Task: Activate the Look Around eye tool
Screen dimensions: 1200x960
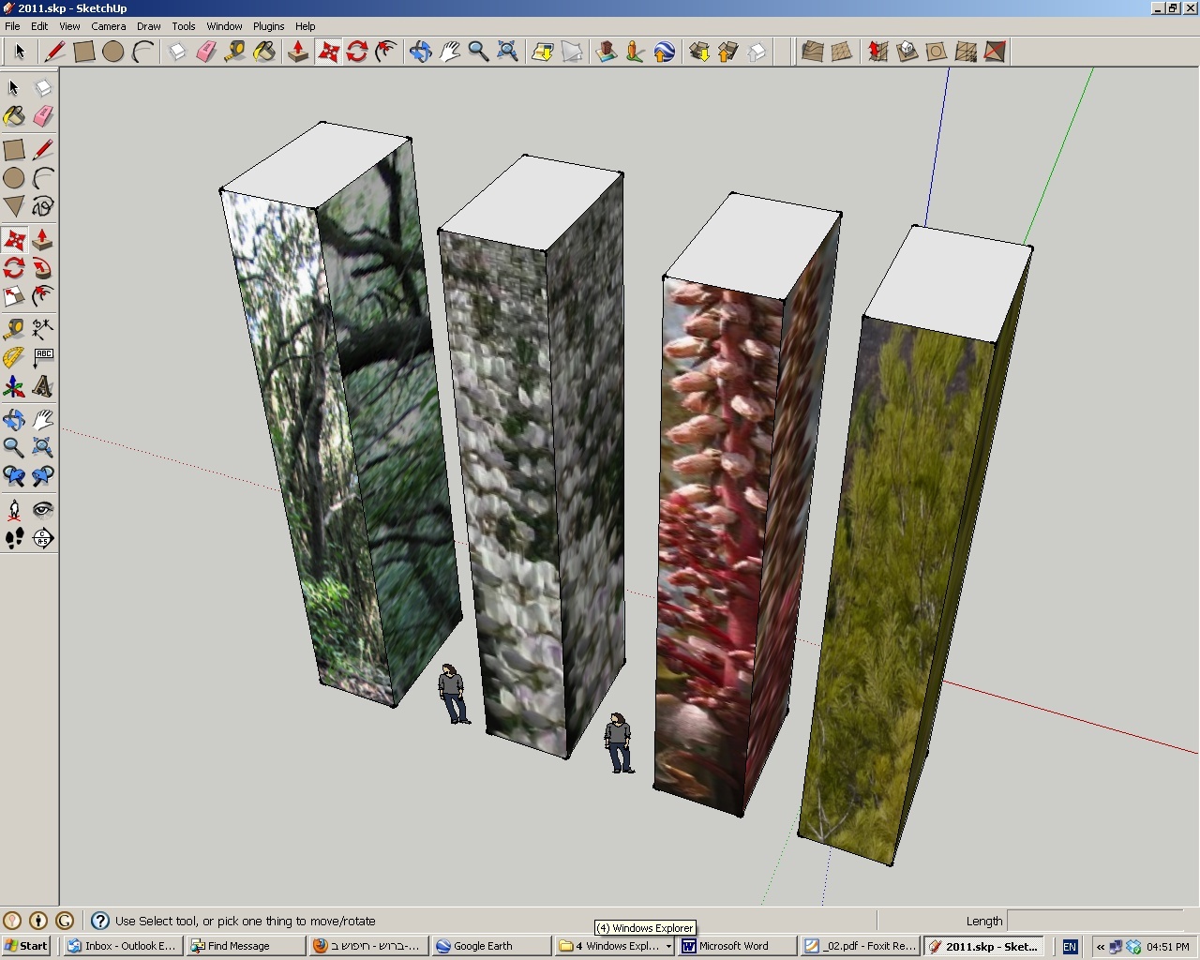Action: click(x=42, y=509)
